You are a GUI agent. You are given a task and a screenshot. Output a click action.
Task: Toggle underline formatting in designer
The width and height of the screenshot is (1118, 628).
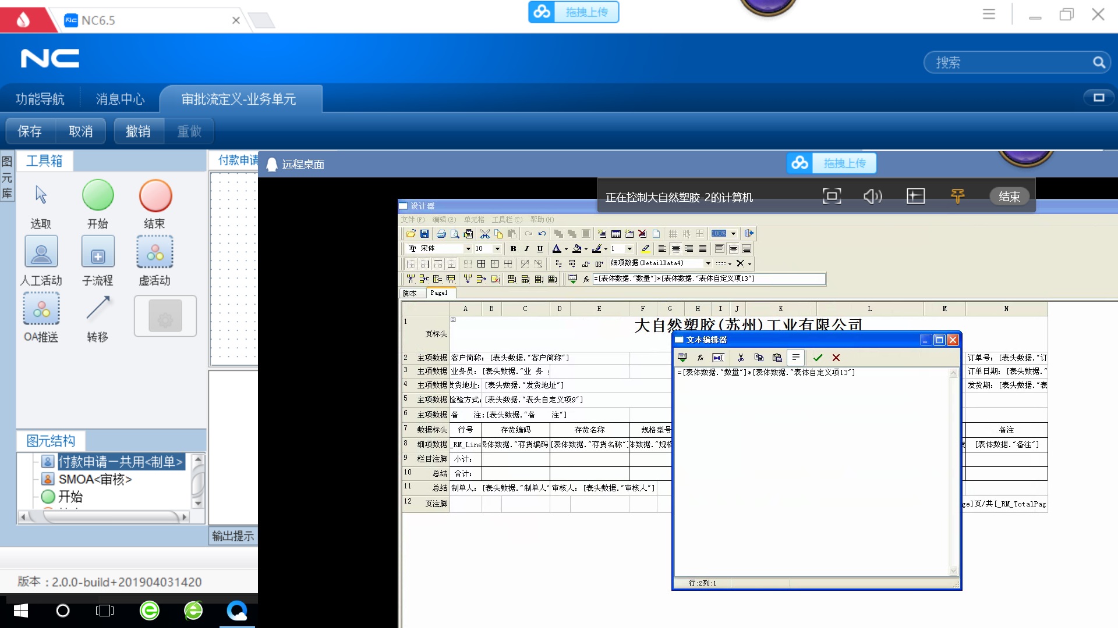pyautogui.click(x=540, y=249)
